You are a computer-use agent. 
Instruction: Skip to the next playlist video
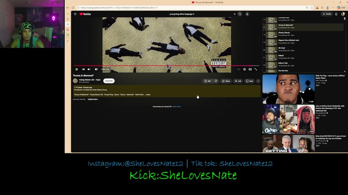pyautogui.click(x=89, y=69)
